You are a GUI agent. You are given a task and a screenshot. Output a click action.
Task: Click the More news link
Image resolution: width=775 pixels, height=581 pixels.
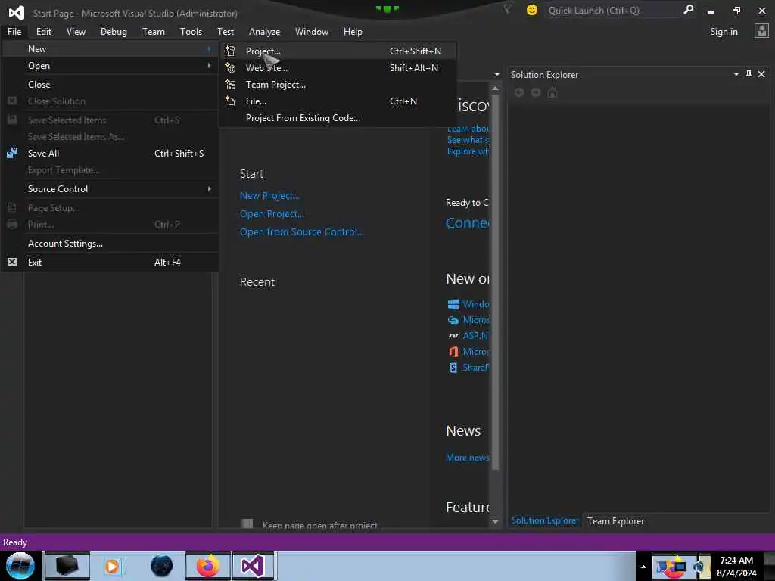(467, 458)
